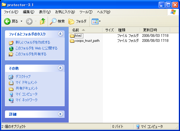Sort by the サイズ column header
Viewport: 180px width, 131px height.
point(109,30)
